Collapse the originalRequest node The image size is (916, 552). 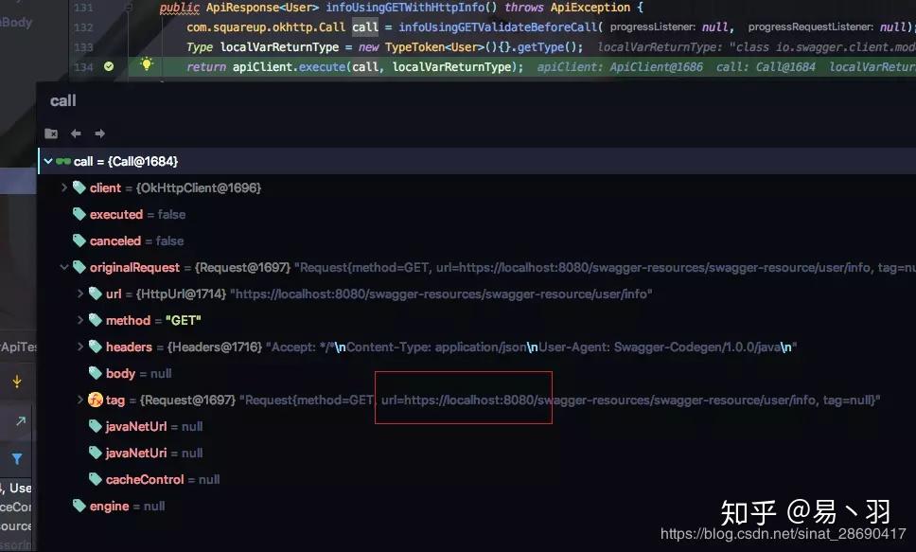pyautogui.click(x=63, y=267)
